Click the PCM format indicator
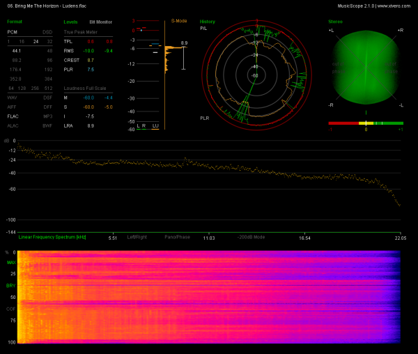Screen dimensions: 418x354 point(13,32)
